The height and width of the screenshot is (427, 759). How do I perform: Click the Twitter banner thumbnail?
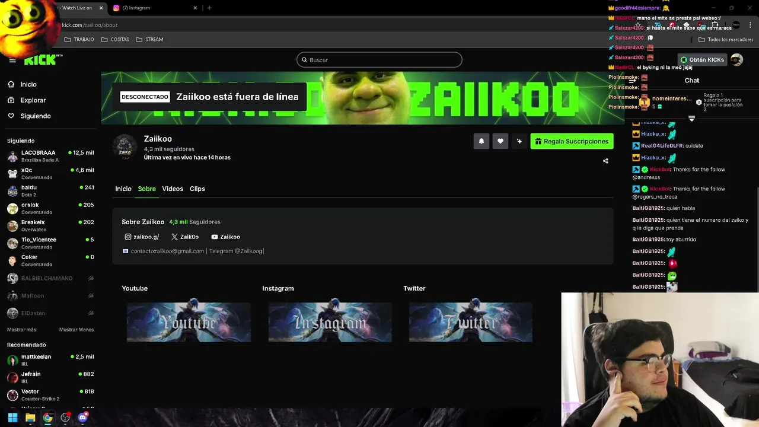click(471, 322)
